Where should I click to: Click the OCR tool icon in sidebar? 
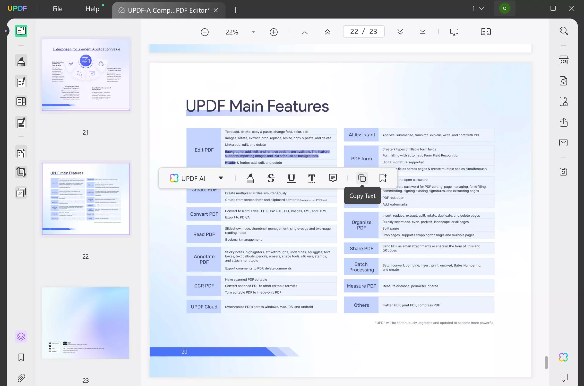click(564, 60)
